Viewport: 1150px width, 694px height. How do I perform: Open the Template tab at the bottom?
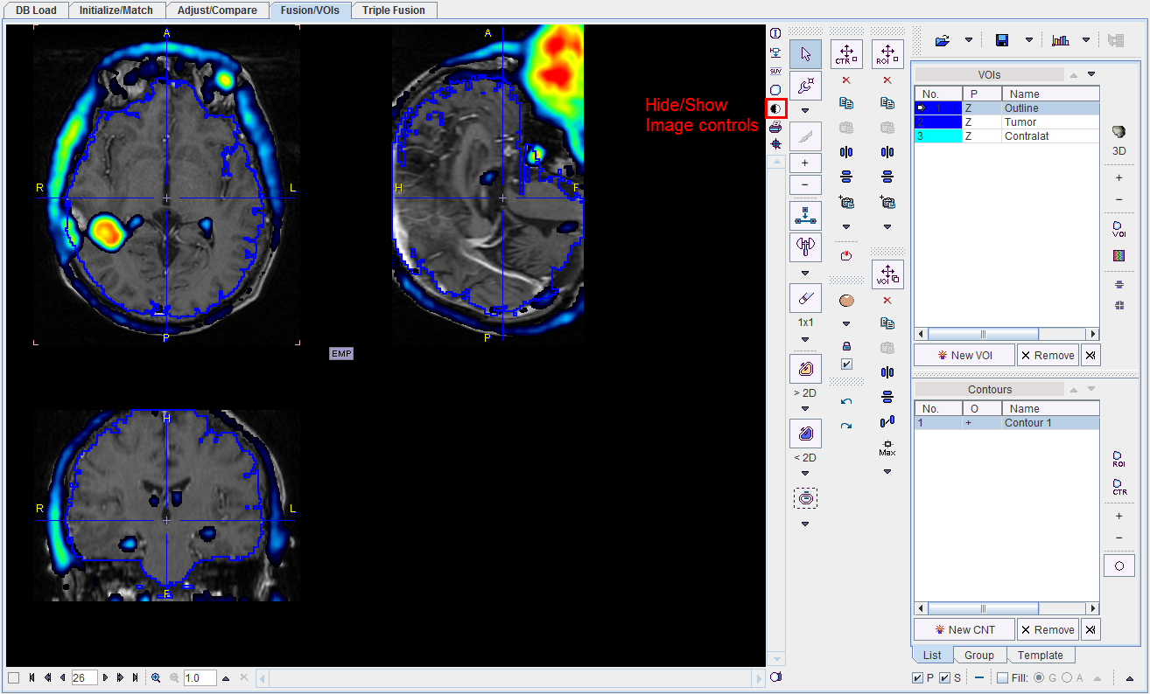point(1041,655)
